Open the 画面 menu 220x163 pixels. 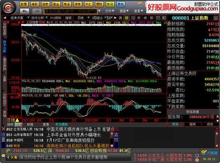click(x=124, y=11)
